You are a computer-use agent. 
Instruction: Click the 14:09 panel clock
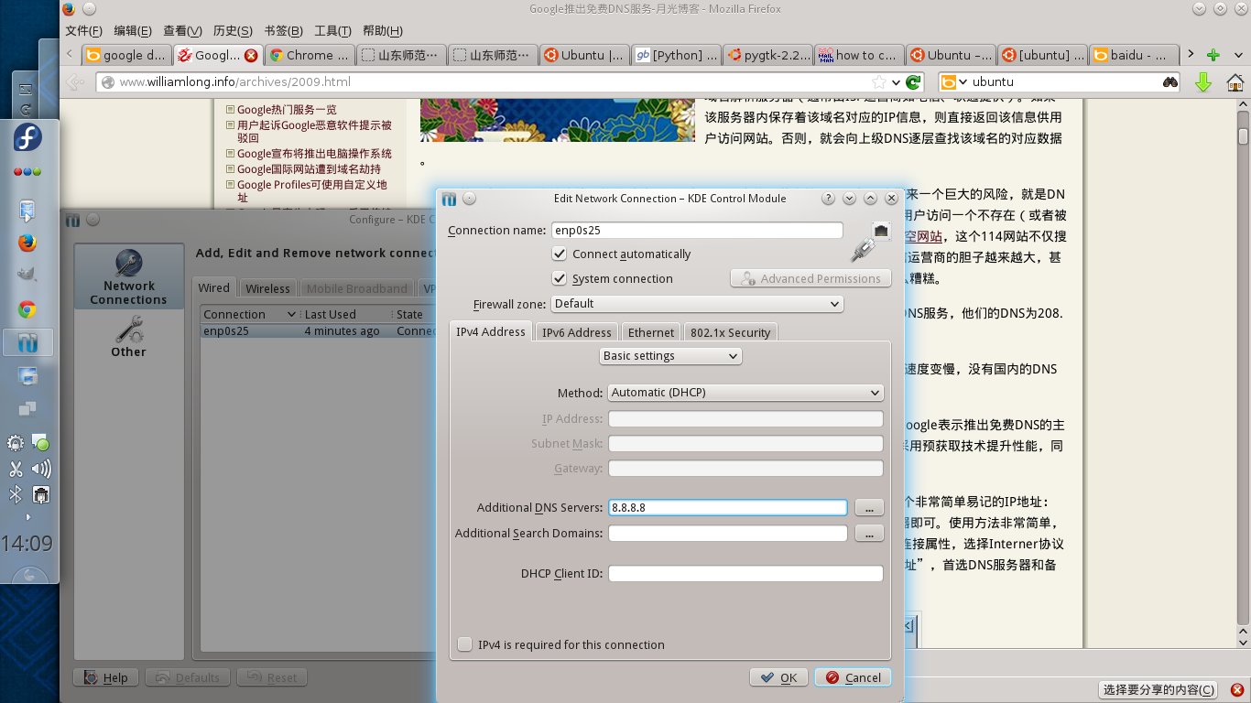pos(27,544)
